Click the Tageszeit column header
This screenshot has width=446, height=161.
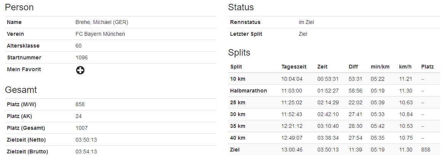pyautogui.click(x=294, y=67)
